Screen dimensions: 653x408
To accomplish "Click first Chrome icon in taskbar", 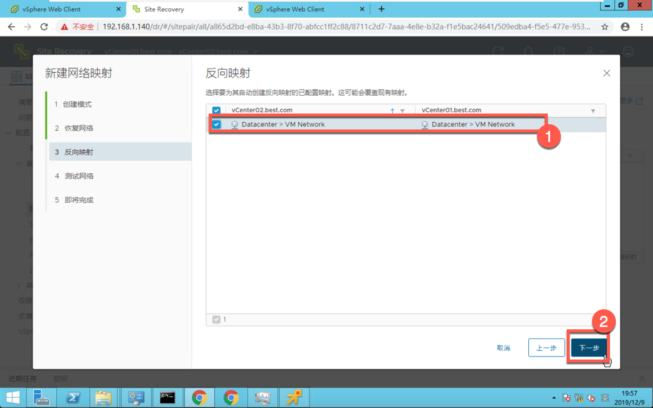I will click(x=199, y=398).
